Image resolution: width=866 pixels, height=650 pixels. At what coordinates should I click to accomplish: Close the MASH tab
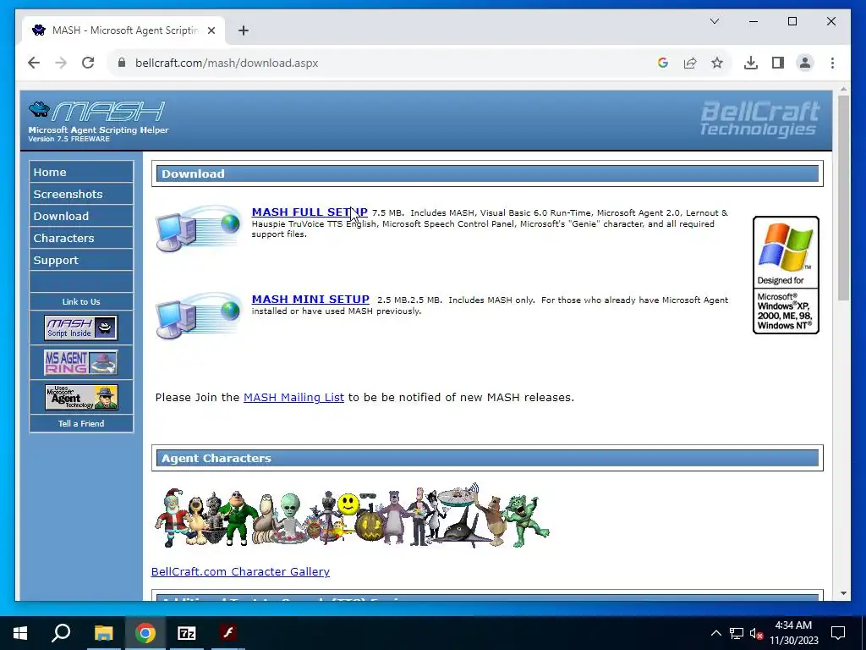211,30
